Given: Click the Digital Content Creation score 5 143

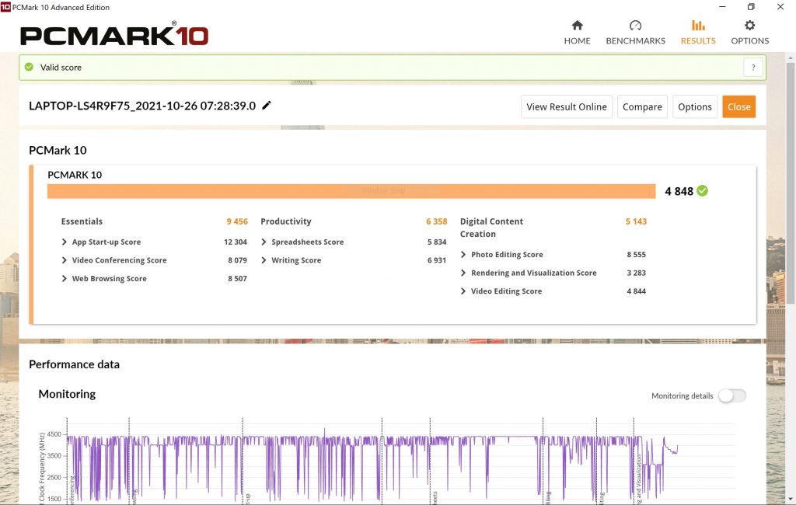Looking at the screenshot, I should 636,221.
